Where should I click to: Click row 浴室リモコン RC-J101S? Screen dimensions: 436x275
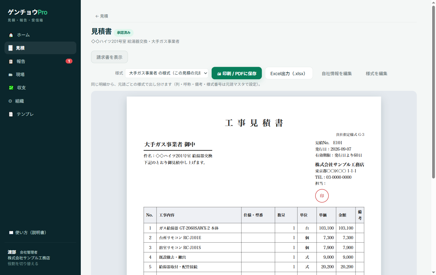click(x=254, y=247)
